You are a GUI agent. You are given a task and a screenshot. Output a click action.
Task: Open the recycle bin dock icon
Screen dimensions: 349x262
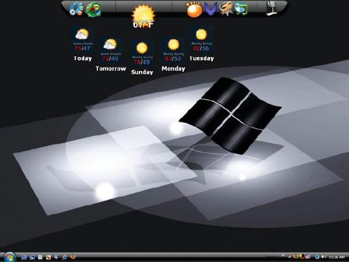[x=272, y=8]
